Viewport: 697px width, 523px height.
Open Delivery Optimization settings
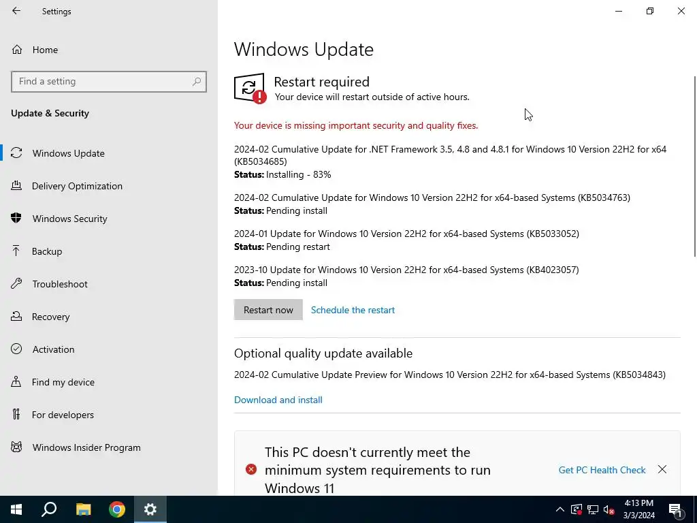coord(109,186)
